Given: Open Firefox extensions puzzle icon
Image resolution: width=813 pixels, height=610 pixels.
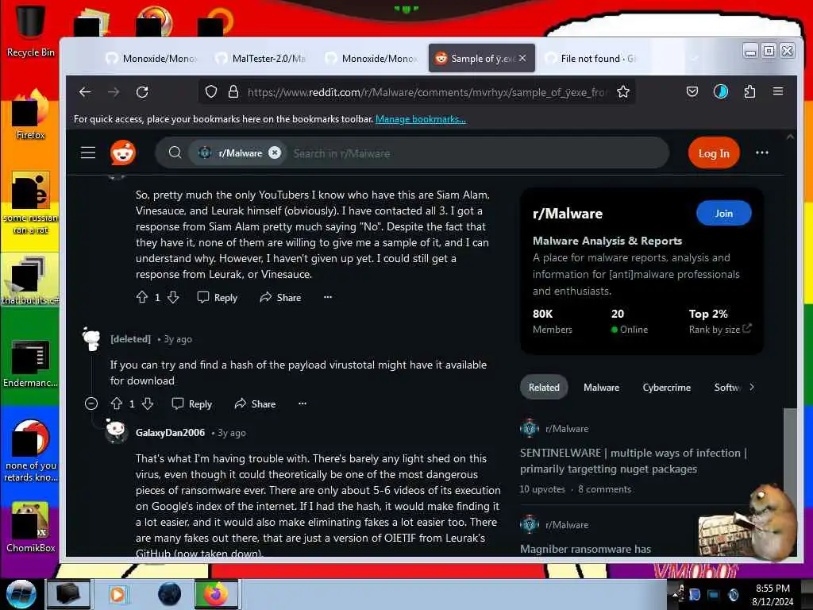Looking at the screenshot, I should (x=749, y=92).
